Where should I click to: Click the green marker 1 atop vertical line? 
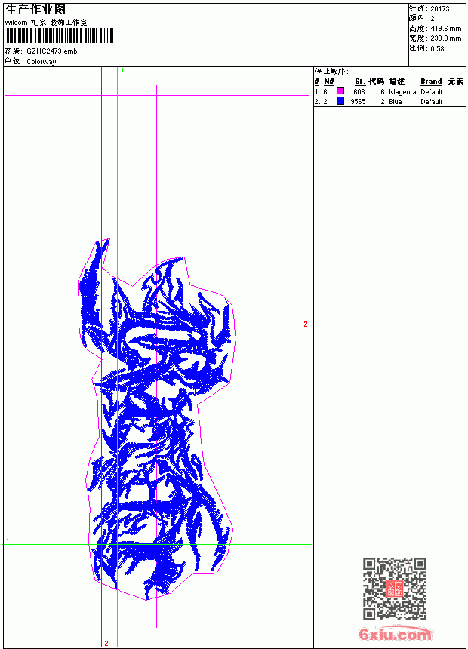point(122,71)
